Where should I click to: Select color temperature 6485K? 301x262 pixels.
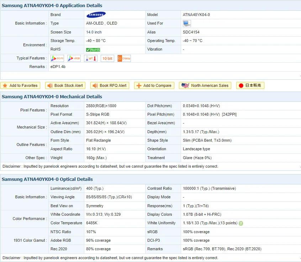(92, 223)
